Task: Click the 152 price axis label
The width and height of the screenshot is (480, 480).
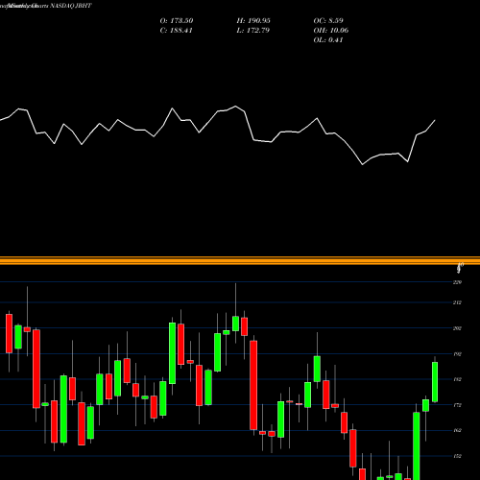Action: (x=457, y=456)
